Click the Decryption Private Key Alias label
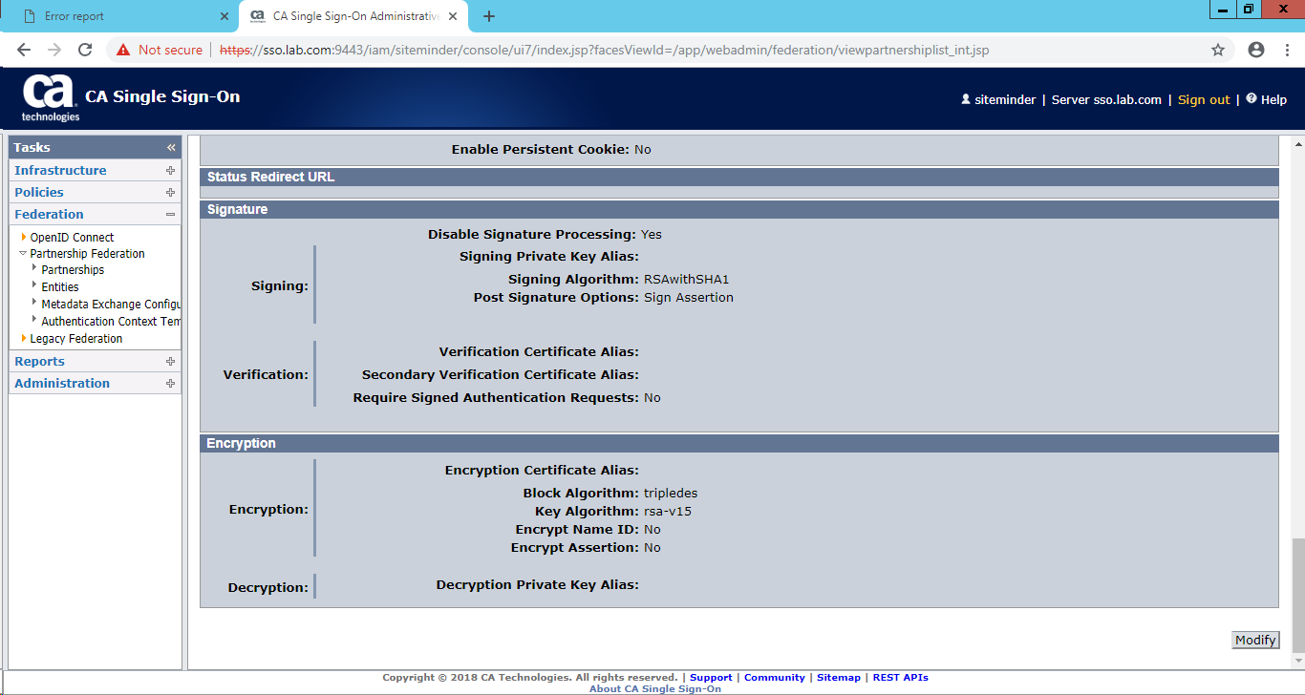 click(x=538, y=585)
